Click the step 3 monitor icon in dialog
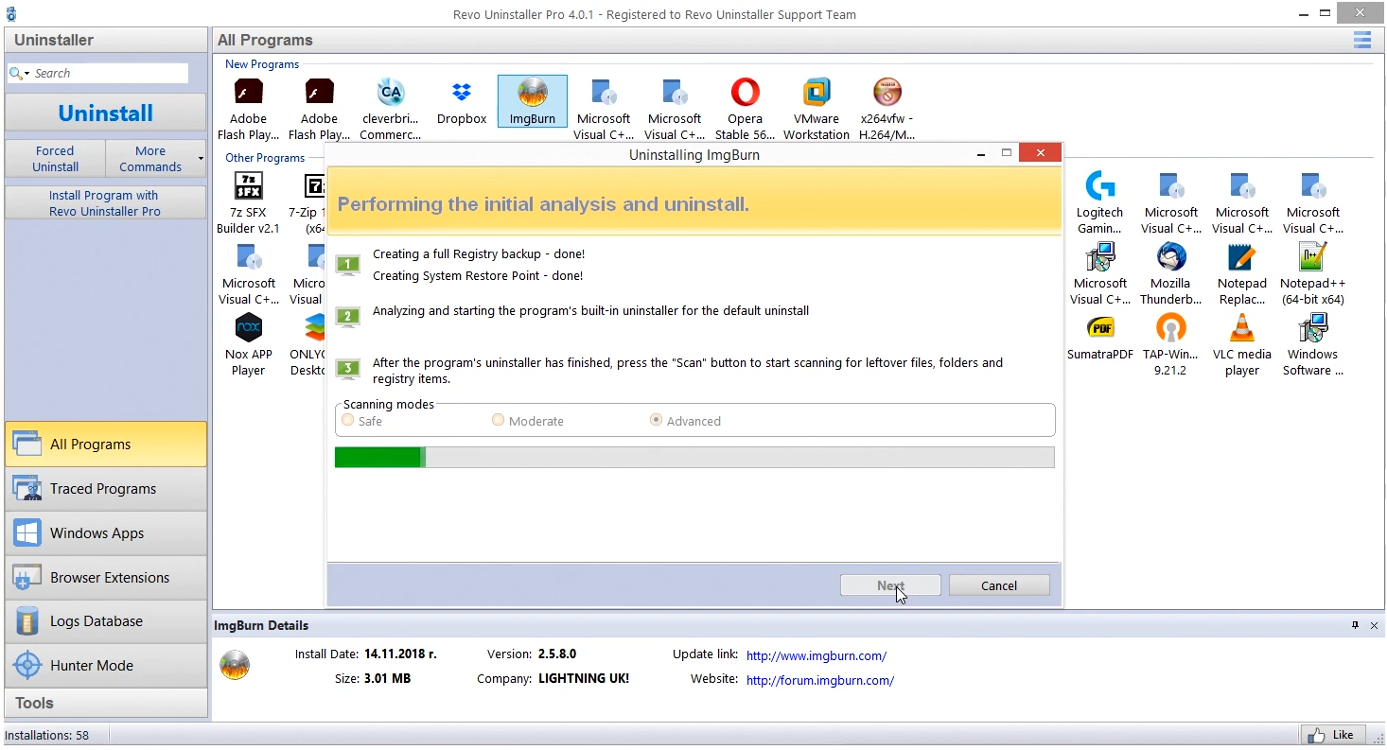Image resolution: width=1387 pixels, height=750 pixels. [x=348, y=369]
